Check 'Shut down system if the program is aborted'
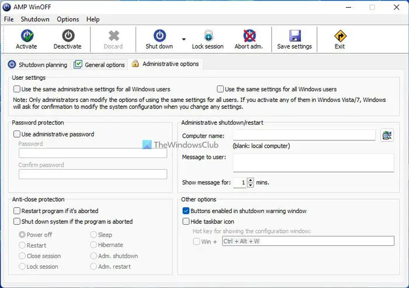Viewport: 409px width, 288px height. click(17, 221)
